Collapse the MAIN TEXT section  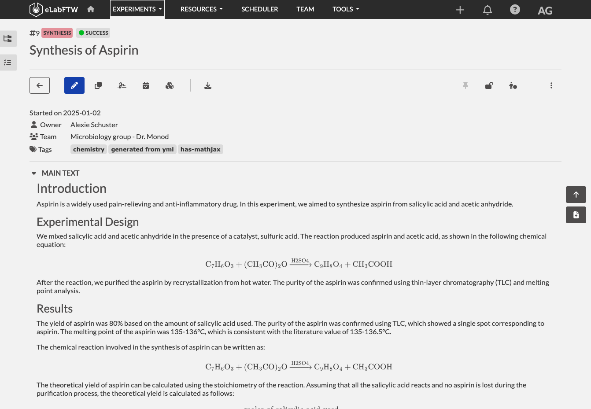pyautogui.click(x=34, y=173)
